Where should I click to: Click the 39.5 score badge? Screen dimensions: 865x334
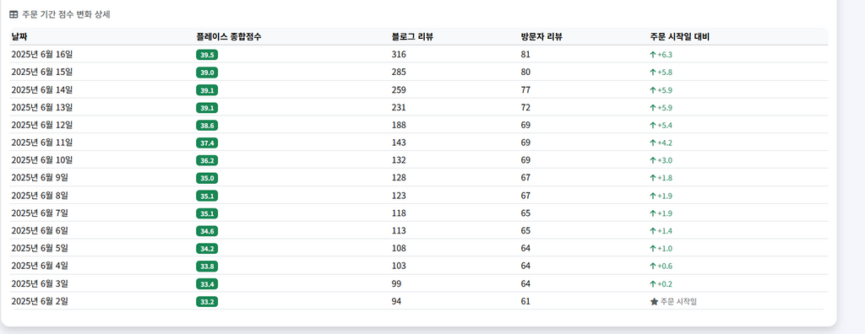[207, 55]
